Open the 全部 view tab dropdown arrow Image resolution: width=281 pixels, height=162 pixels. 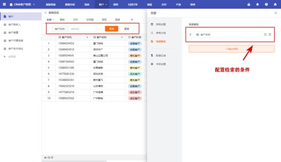coord(53,19)
